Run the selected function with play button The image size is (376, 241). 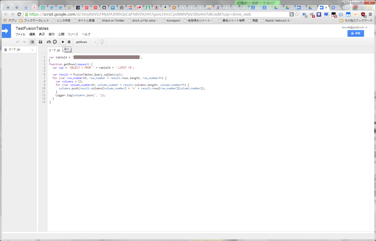(x=63, y=42)
